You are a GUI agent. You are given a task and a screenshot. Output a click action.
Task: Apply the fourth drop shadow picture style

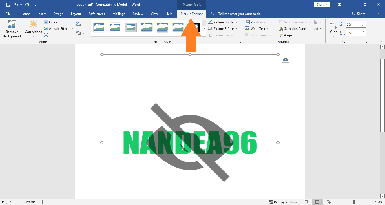147,27
